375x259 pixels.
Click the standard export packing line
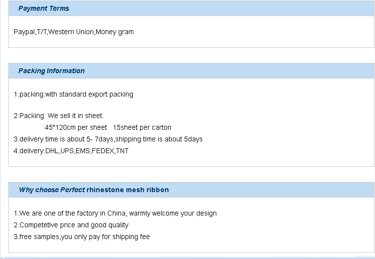click(73, 94)
